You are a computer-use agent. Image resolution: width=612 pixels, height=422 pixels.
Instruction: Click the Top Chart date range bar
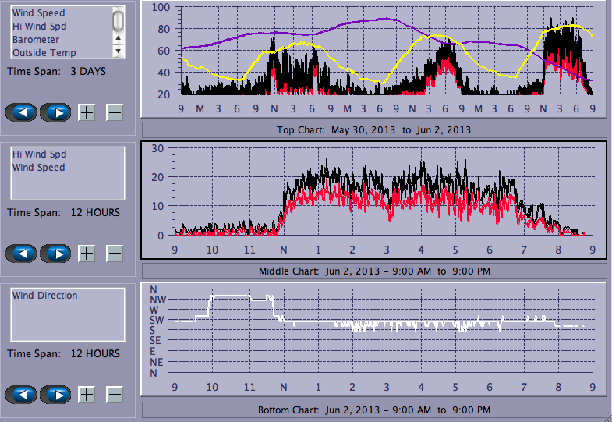(373, 129)
